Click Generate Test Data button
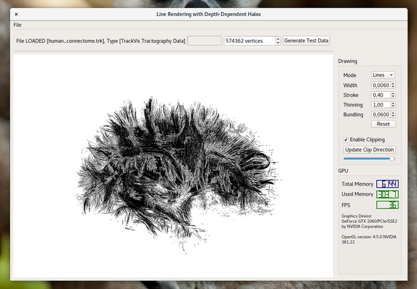The image size is (417, 289). pos(306,41)
